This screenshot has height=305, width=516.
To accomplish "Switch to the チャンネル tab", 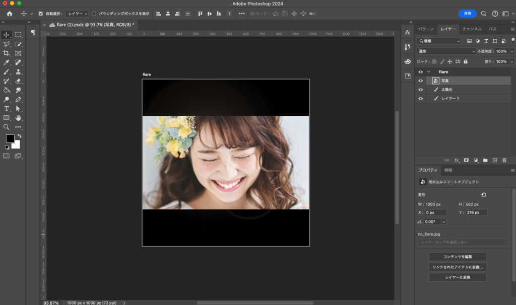I will 472,29.
